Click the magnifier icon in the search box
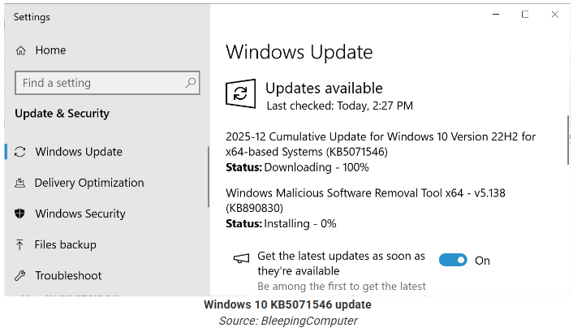Image resolution: width=573 pixels, height=328 pixels. (191, 83)
